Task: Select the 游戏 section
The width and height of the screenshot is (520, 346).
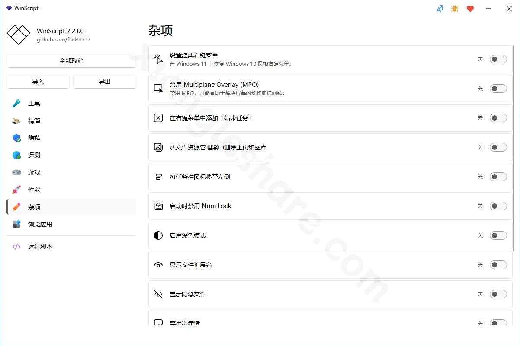Action: pyautogui.click(x=71, y=172)
